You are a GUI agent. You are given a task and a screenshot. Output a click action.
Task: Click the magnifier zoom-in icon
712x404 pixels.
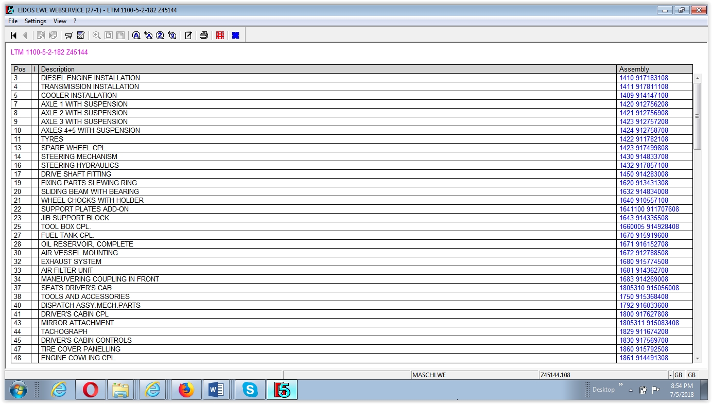96,36
